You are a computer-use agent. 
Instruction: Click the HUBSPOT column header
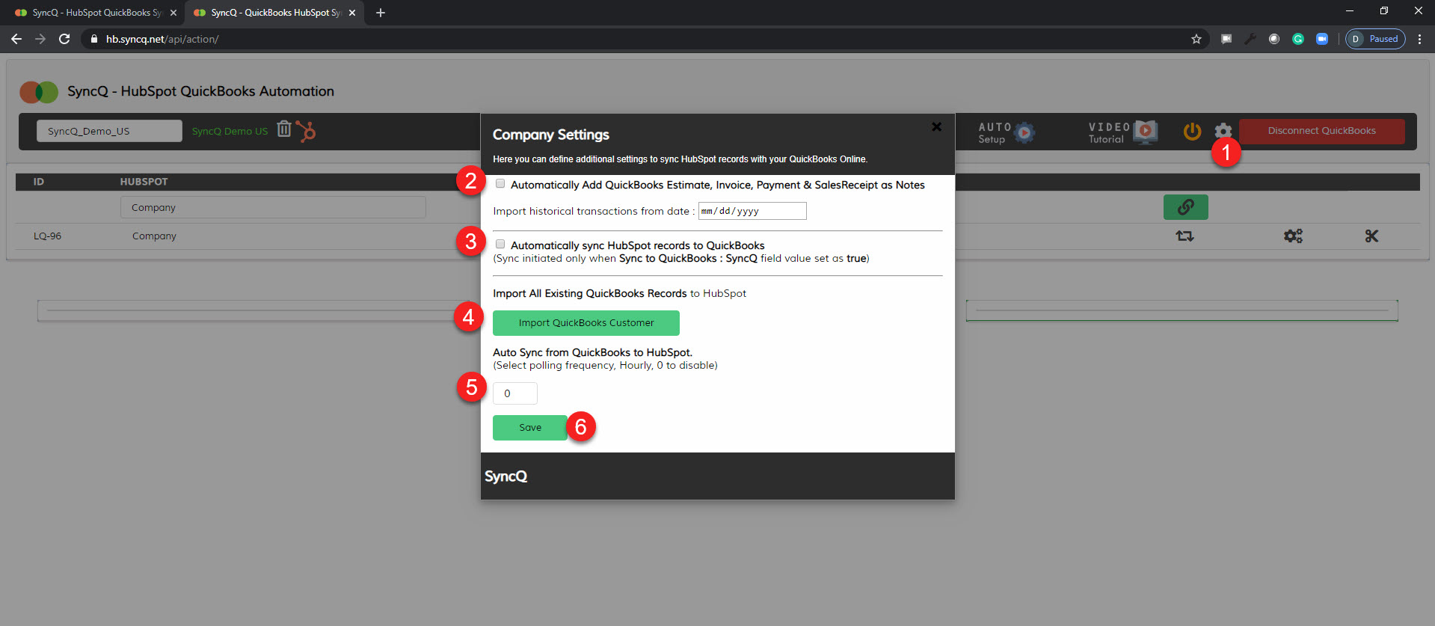point(144,182)
